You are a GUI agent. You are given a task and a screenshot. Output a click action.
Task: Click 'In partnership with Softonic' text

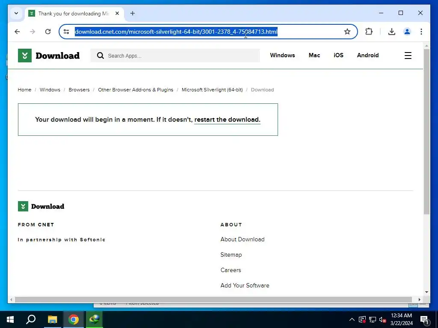tap(62, 240)
